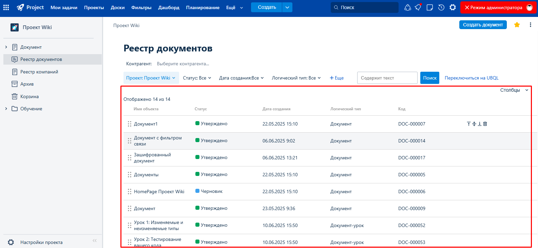Turn off Режим администратора mode
Viewport: 538px width, 248px height.
point(498,7)
